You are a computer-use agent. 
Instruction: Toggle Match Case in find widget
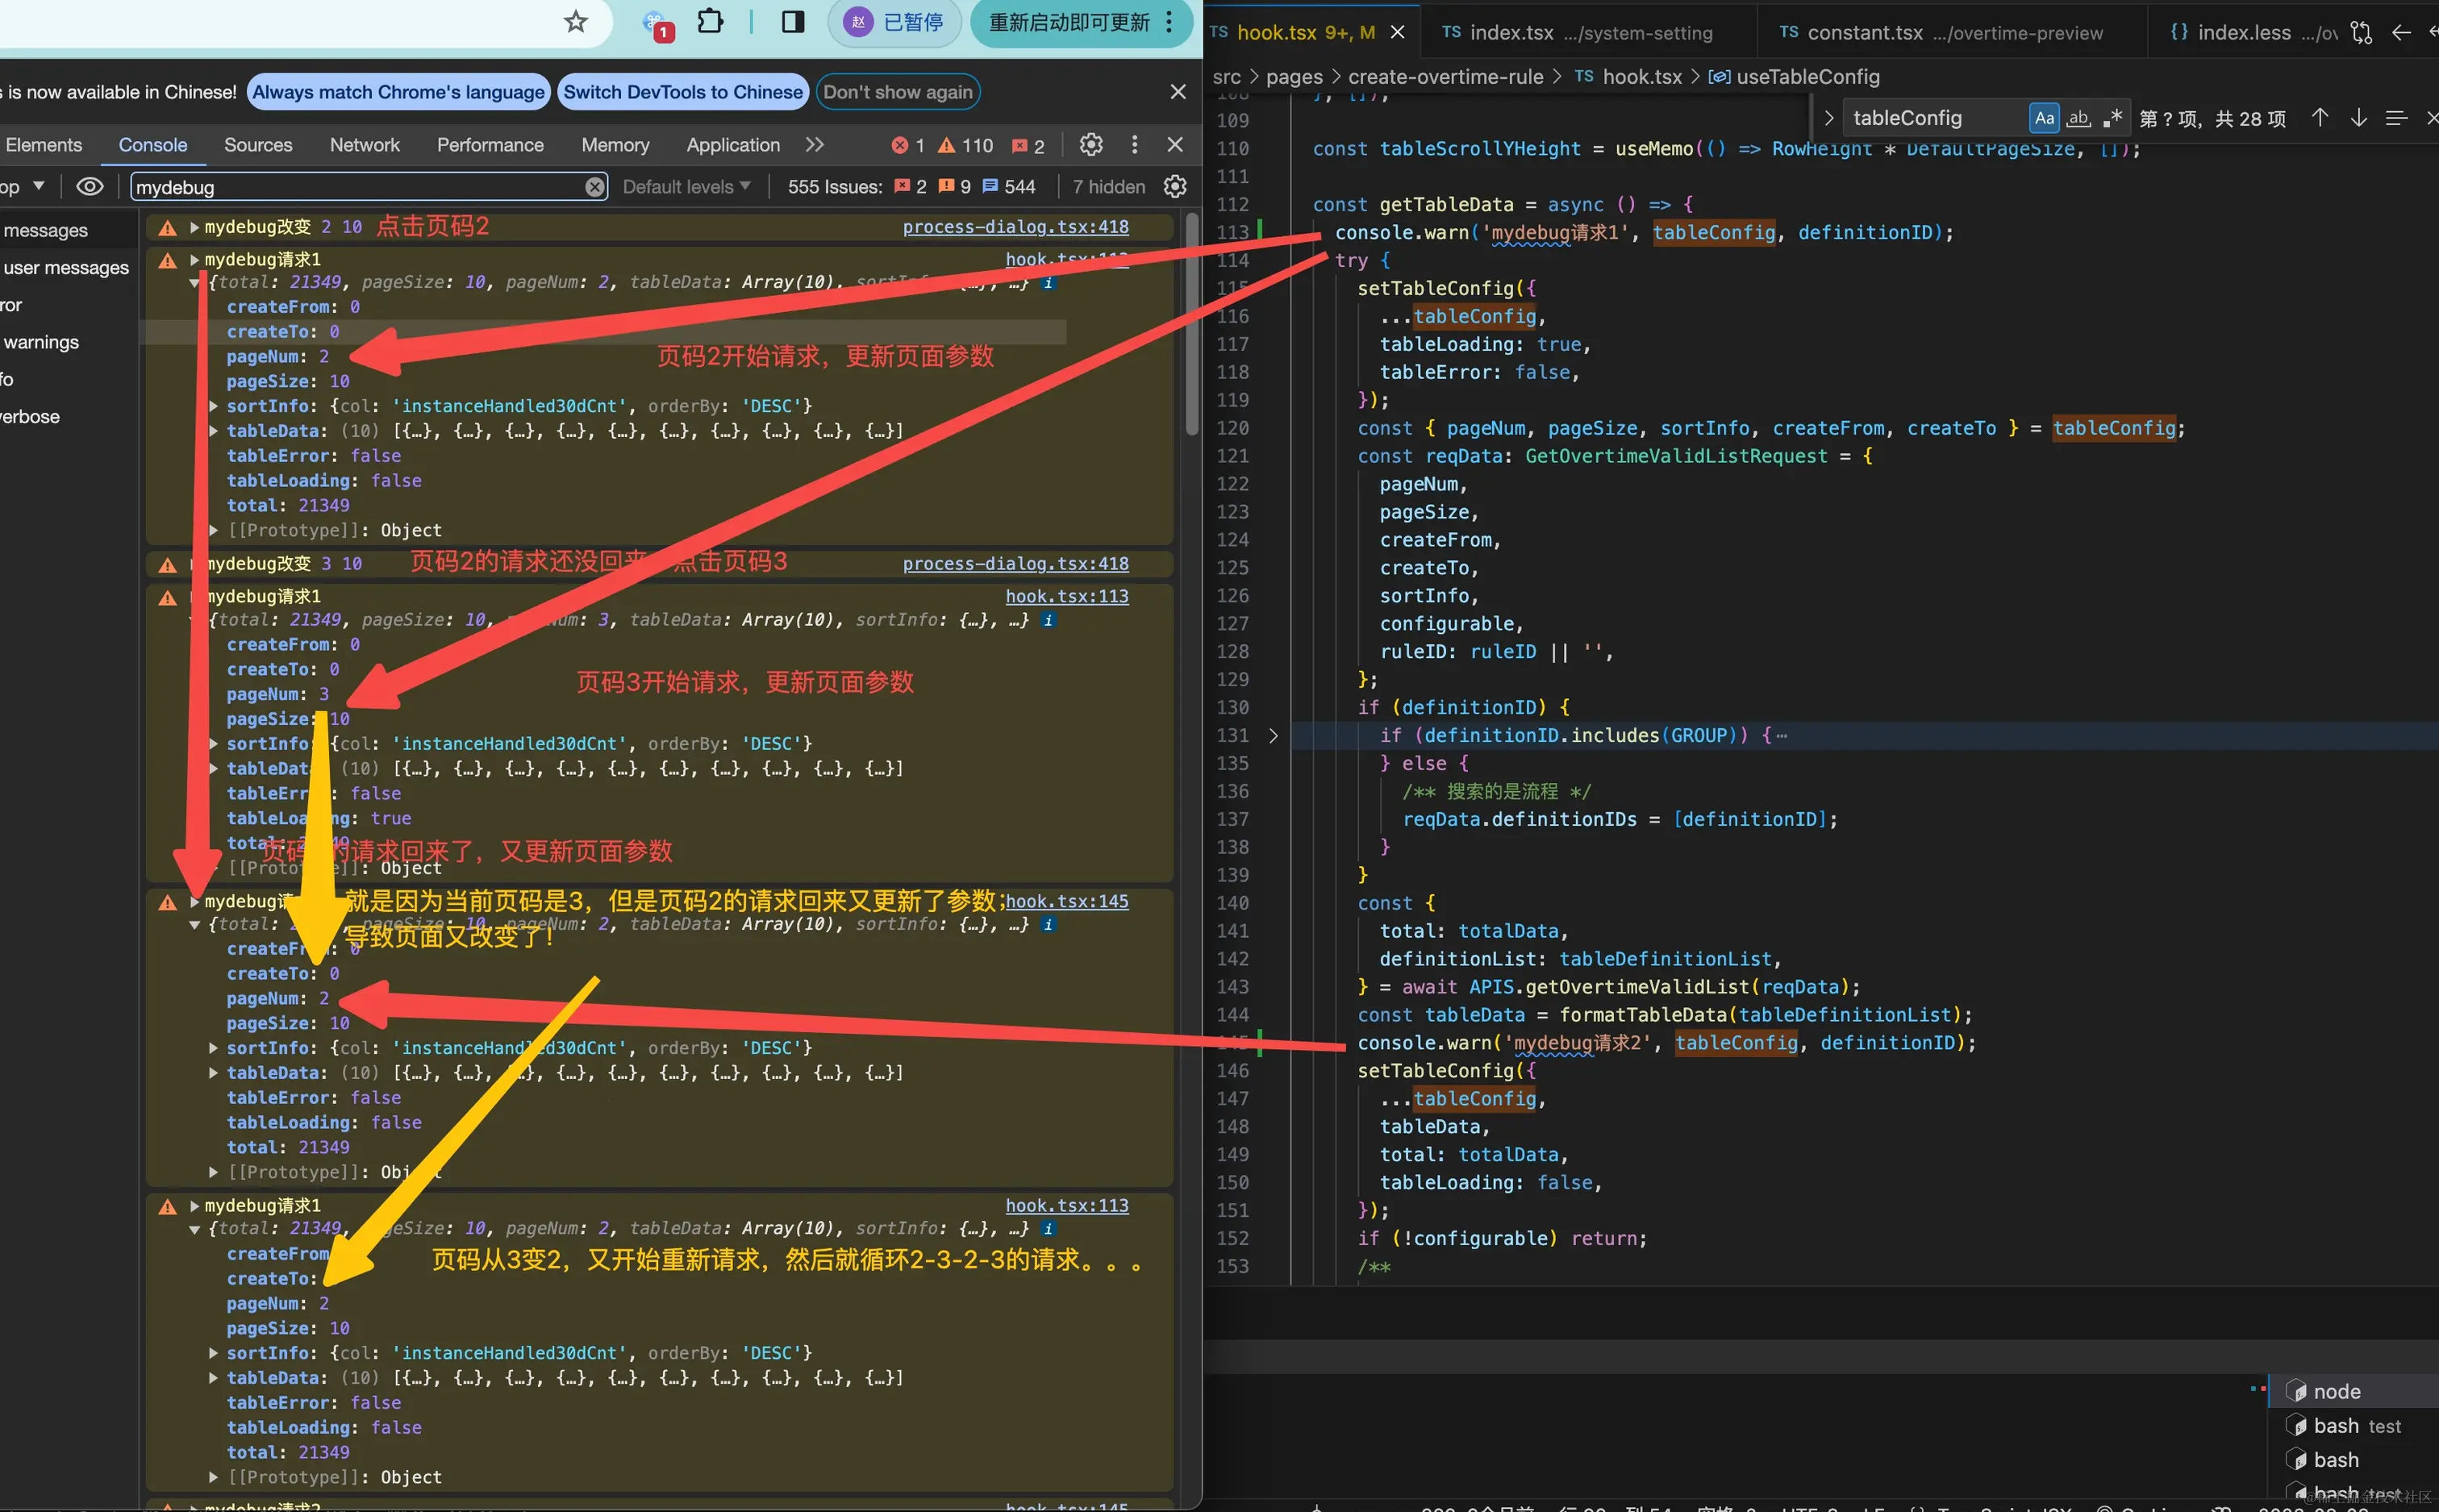point(2044,118)
